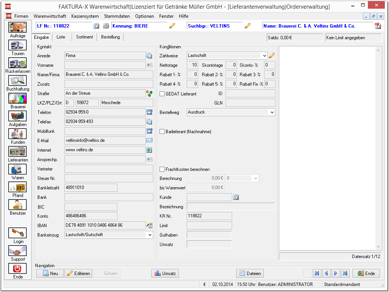Open the Pfand module
389x292 pixels.
(x=17, y=187)
